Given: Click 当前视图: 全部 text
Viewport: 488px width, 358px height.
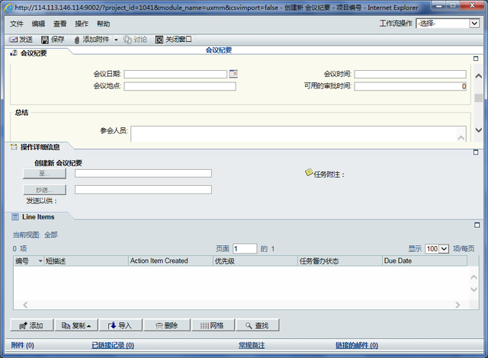Looking at the screenshot, I should 35,235.
